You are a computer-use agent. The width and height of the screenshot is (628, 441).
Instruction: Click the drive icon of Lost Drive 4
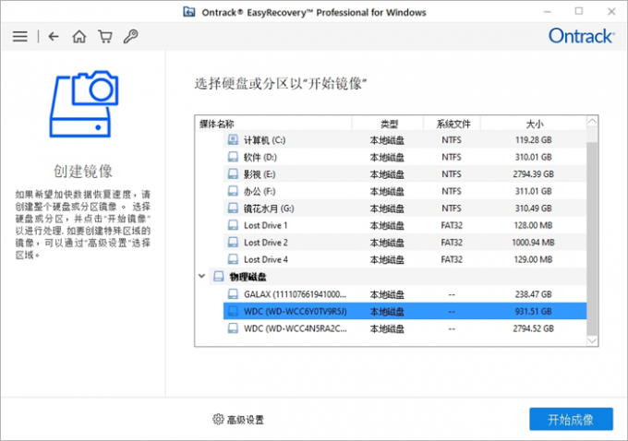233,259
